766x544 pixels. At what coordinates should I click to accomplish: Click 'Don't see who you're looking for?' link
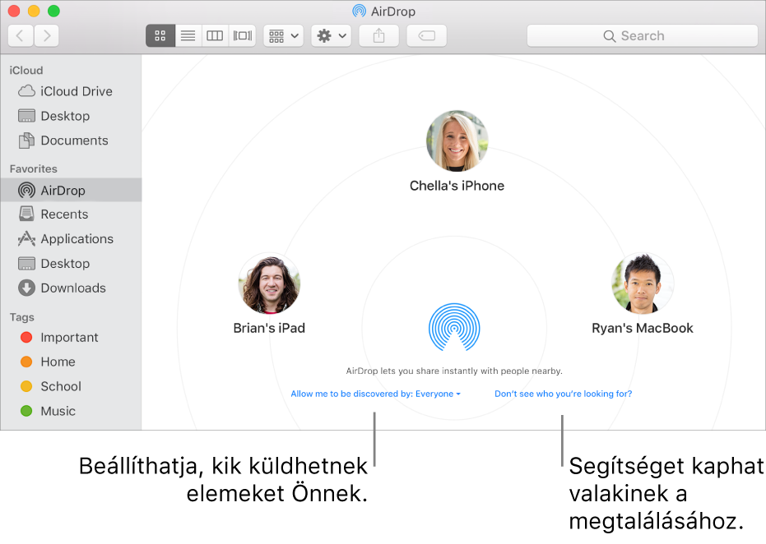click(564, 394)
